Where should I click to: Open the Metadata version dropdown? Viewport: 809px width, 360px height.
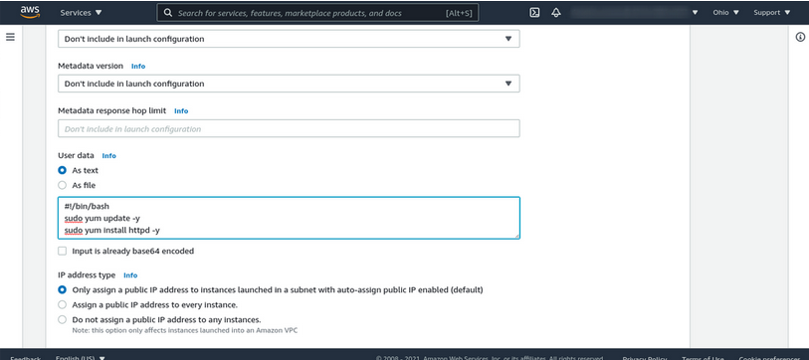coord(289,84)
